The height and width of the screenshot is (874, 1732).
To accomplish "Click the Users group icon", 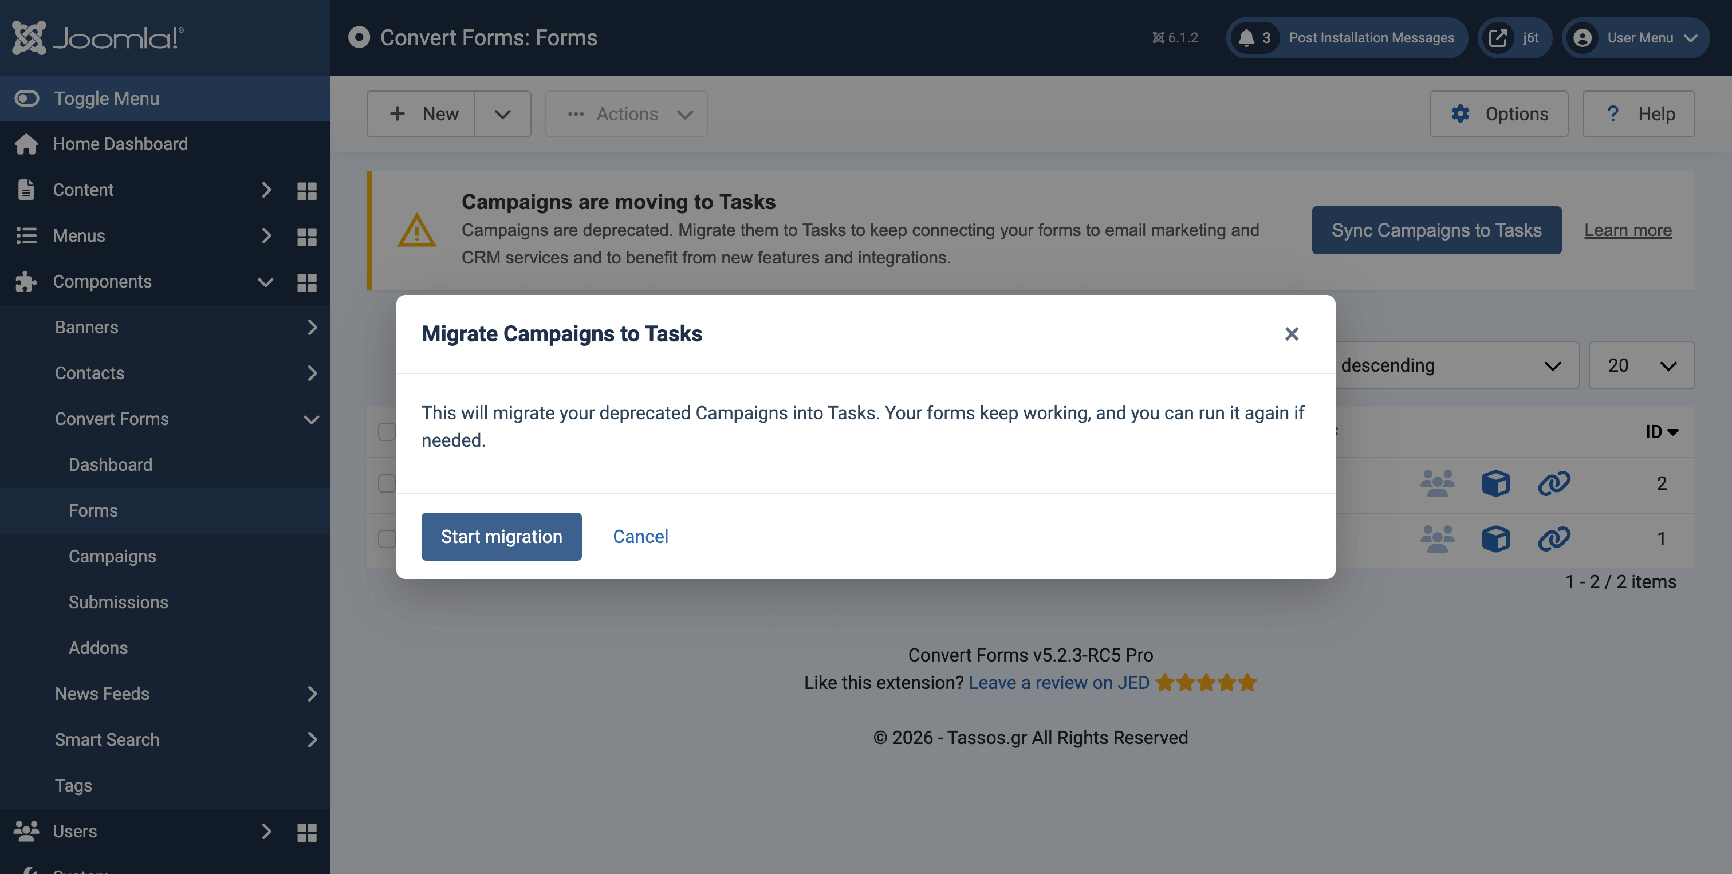I will [x=26, y=831].
